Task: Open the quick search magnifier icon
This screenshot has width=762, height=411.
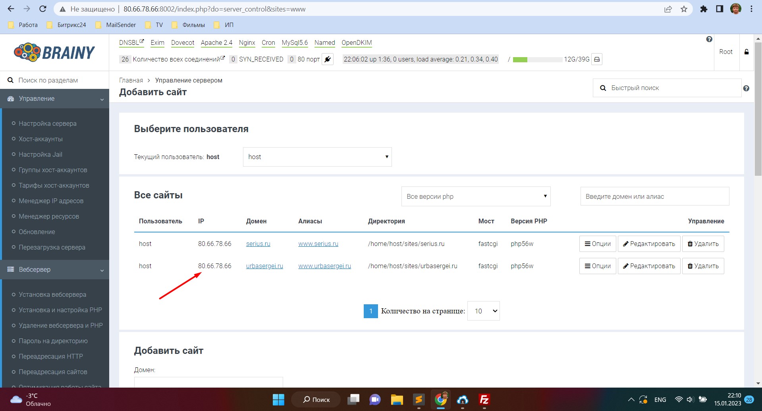Action: pos(603,88)
